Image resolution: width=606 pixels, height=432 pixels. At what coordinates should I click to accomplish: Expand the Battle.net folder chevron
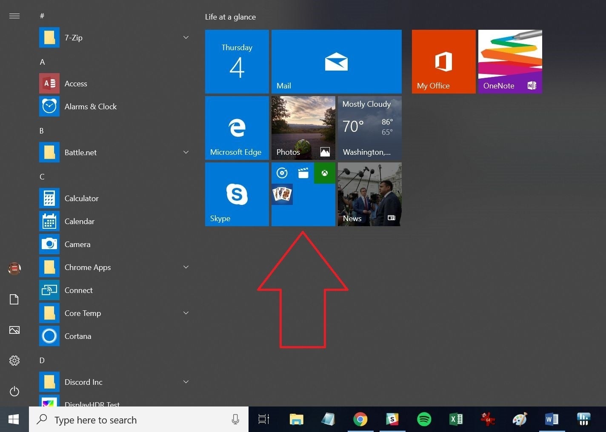186,152
